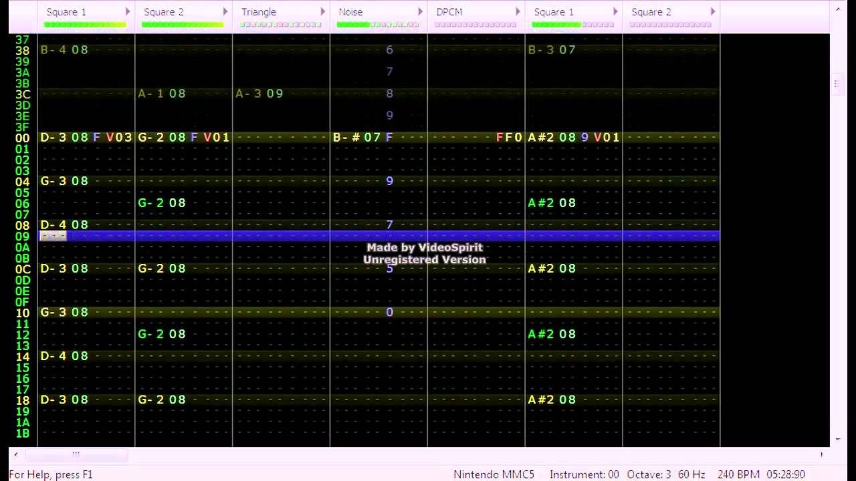Mute the first Square 1 channel header name
Image resolution: width=856 pixels, height=481 pixels.
[x=66, y=12]
